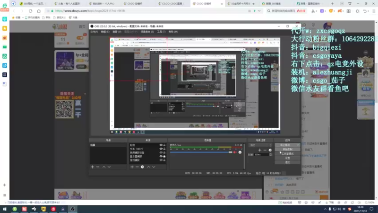
Task: Move the scene down in the Scenes panel
Action: click(x=109, y=167)
